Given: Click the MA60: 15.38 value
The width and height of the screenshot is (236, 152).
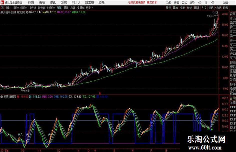Looking at the screenshot, I should tap(79, 12).
